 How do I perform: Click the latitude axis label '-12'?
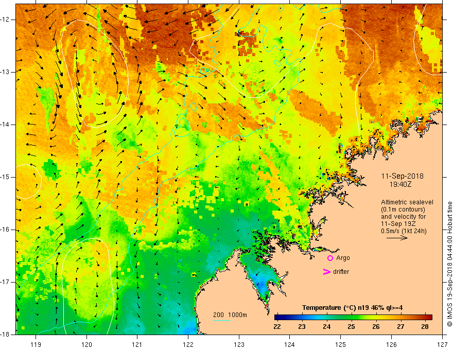(x=6, y=20)
